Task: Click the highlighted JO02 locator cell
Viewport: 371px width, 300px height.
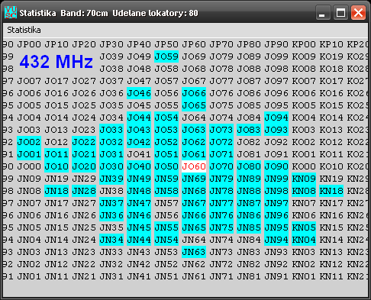Action: point(29,142)
